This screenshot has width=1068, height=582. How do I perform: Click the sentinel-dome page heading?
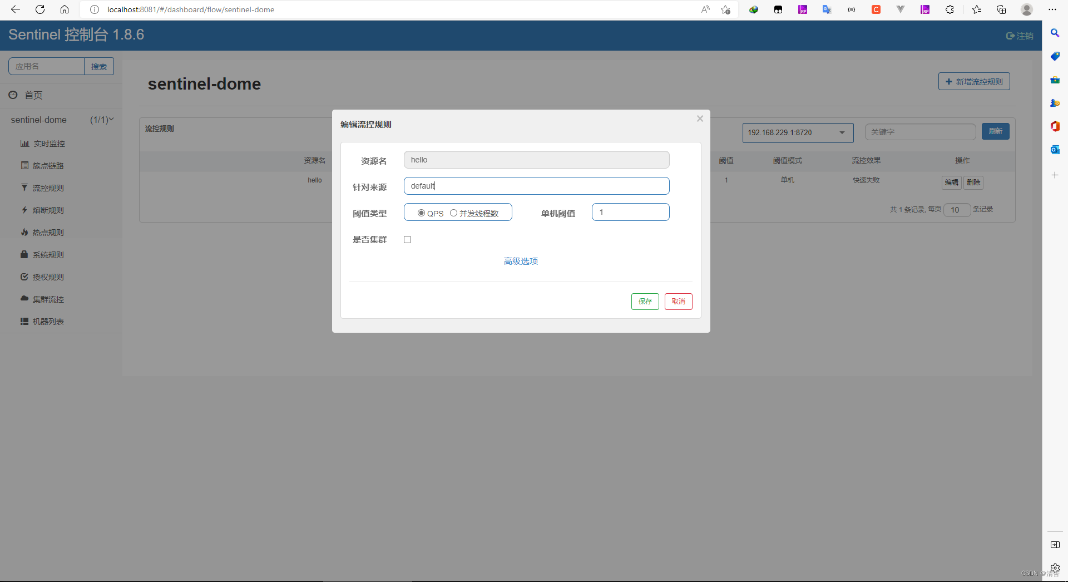pyautogui.click(x=204, y=84)
